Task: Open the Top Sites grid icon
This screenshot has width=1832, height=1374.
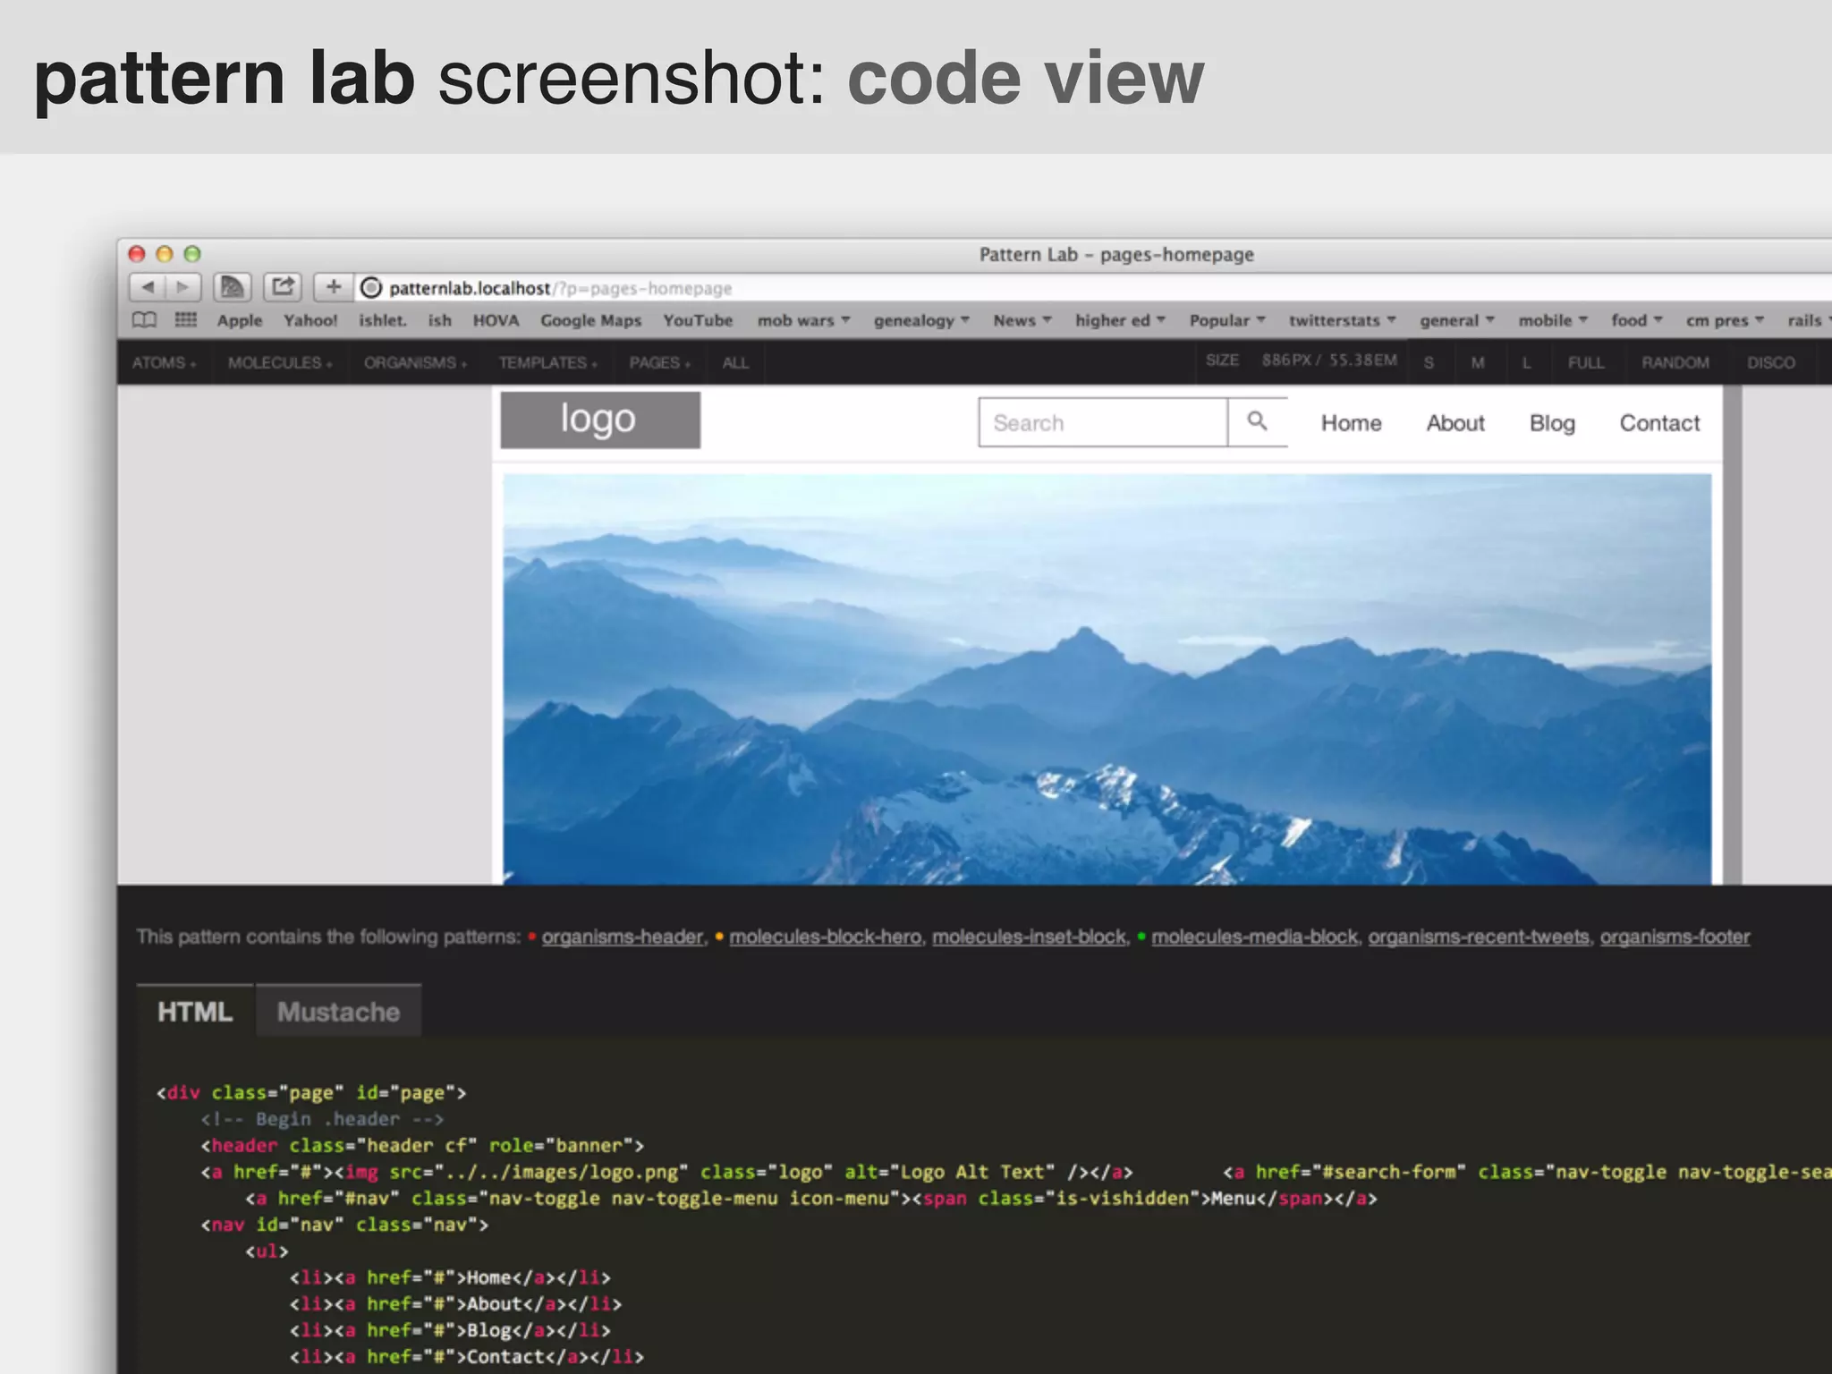Action: point(186,320)
